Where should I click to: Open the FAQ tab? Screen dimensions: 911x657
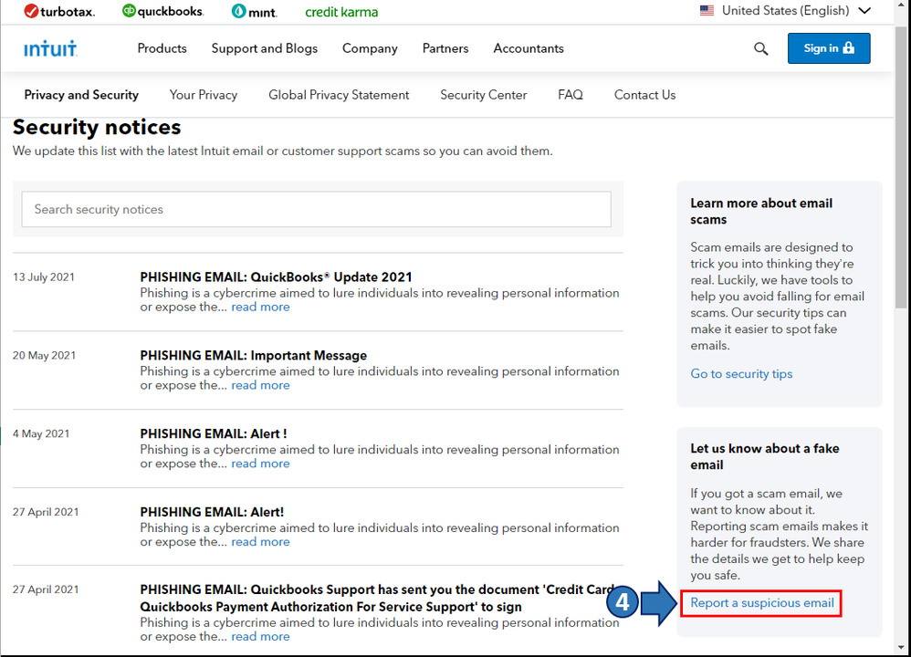(x=570, y=95)
